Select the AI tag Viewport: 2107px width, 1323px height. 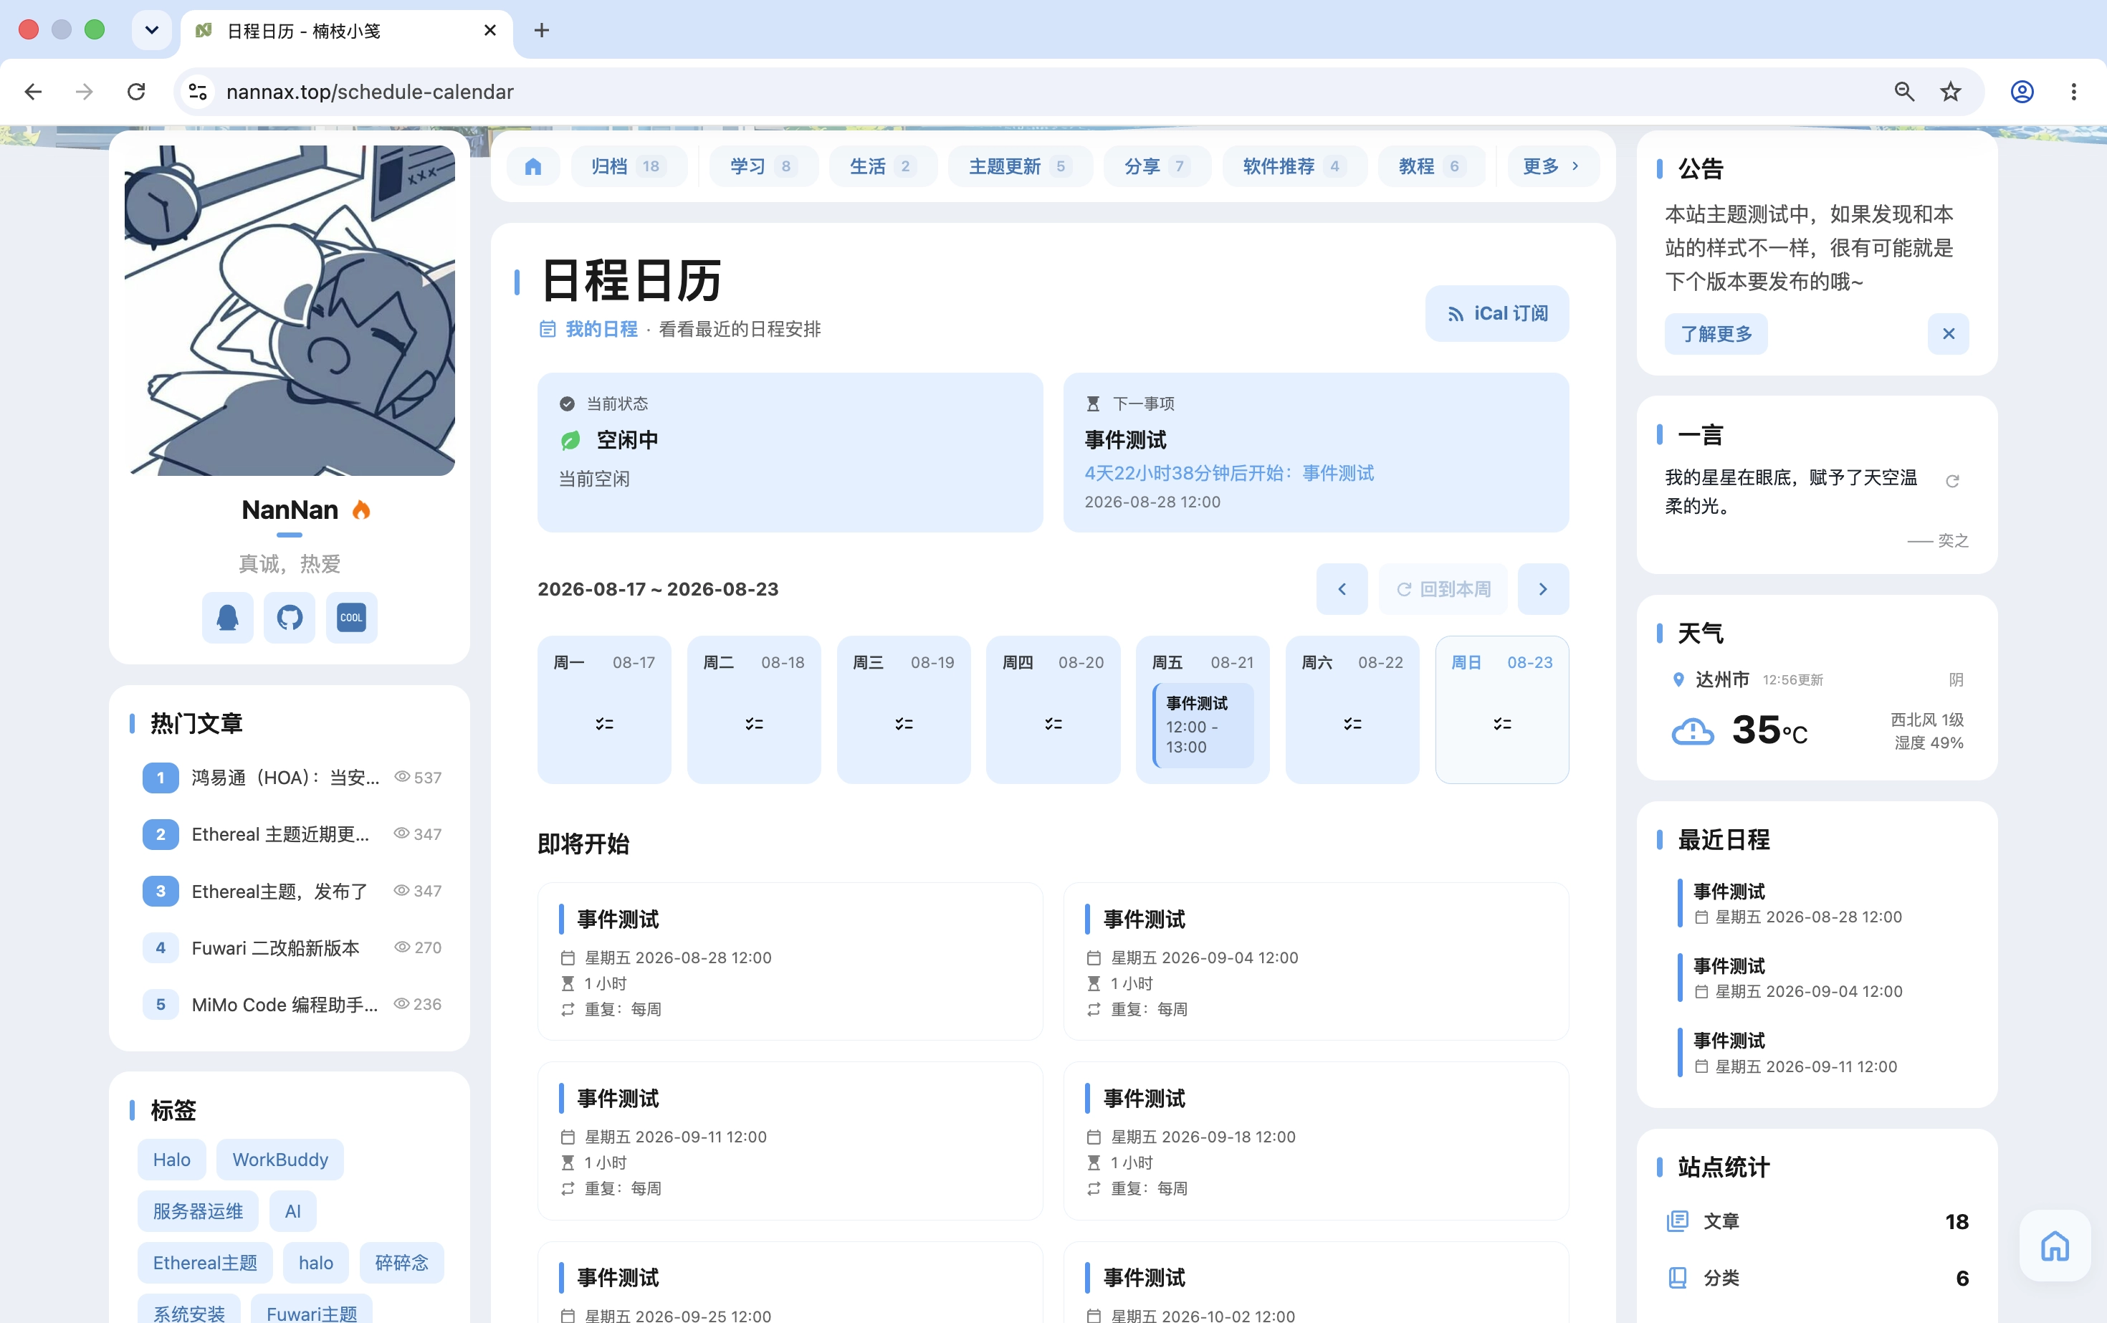292,1212
